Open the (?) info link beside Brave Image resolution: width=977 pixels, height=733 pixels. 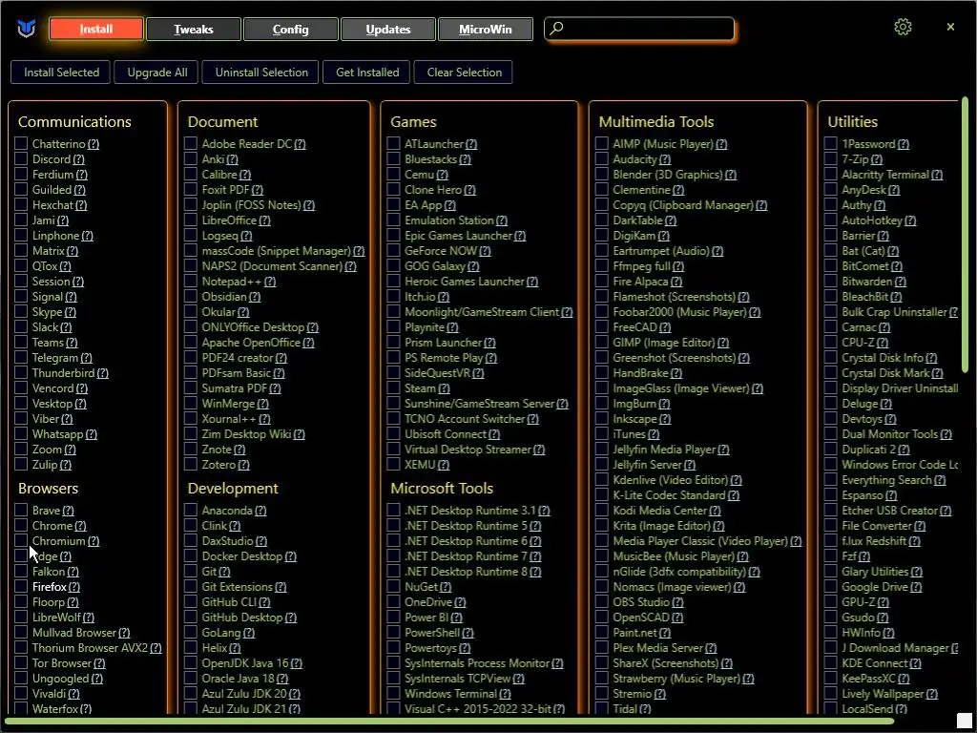point(68,511)
